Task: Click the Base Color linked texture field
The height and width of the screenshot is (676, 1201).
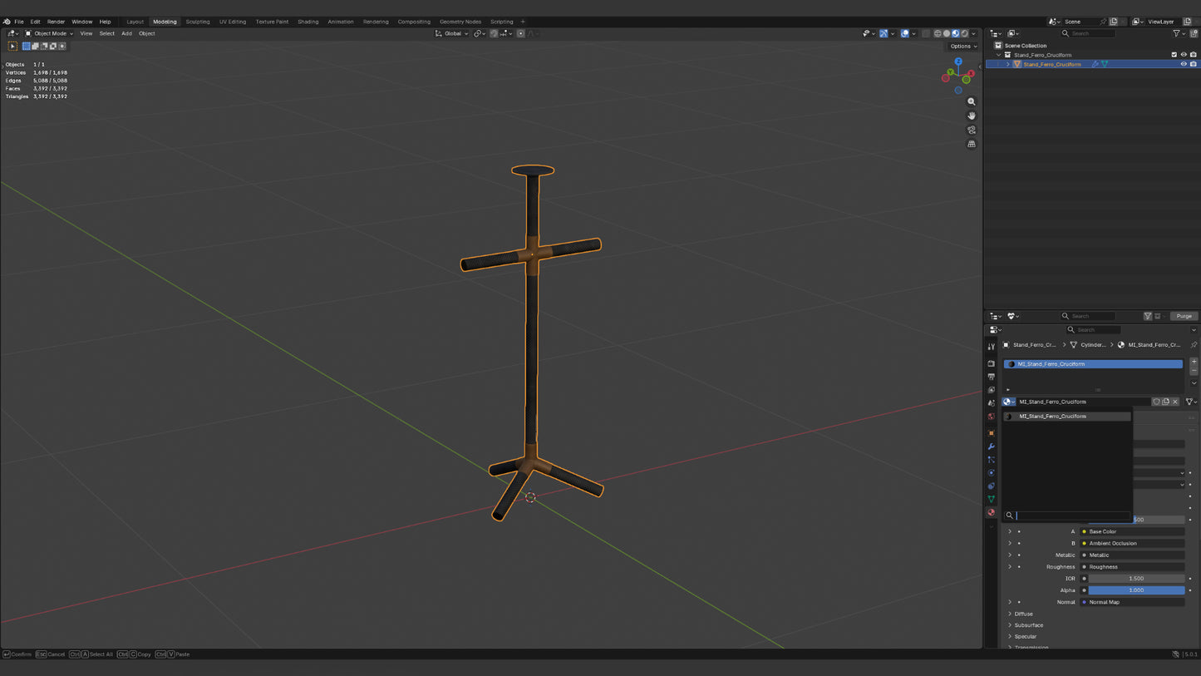Action: click(x=1132, y=531)
